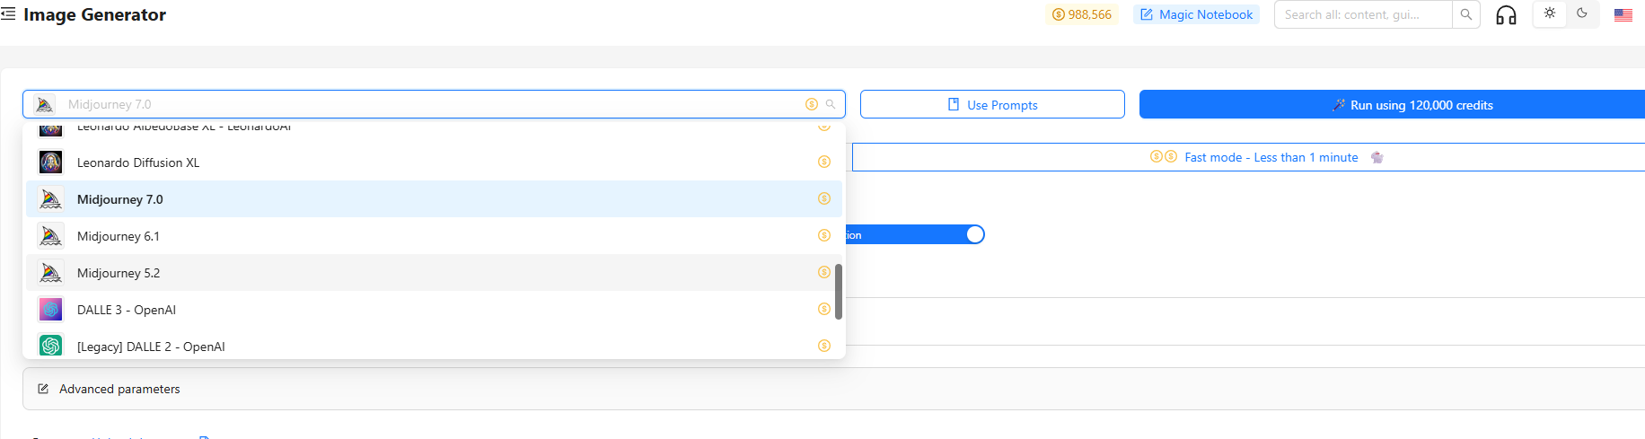Click the headphones support icon
1645x439 pixels.
click(x=1506, y=15)
